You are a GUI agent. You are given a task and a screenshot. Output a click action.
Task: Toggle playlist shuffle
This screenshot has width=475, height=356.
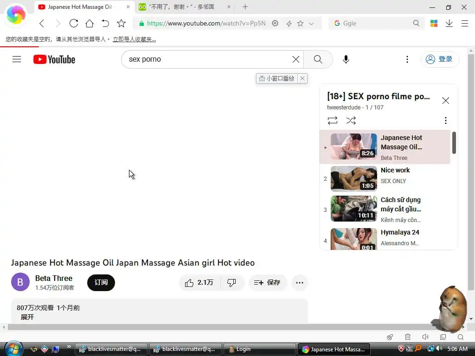tap(351, 121)
